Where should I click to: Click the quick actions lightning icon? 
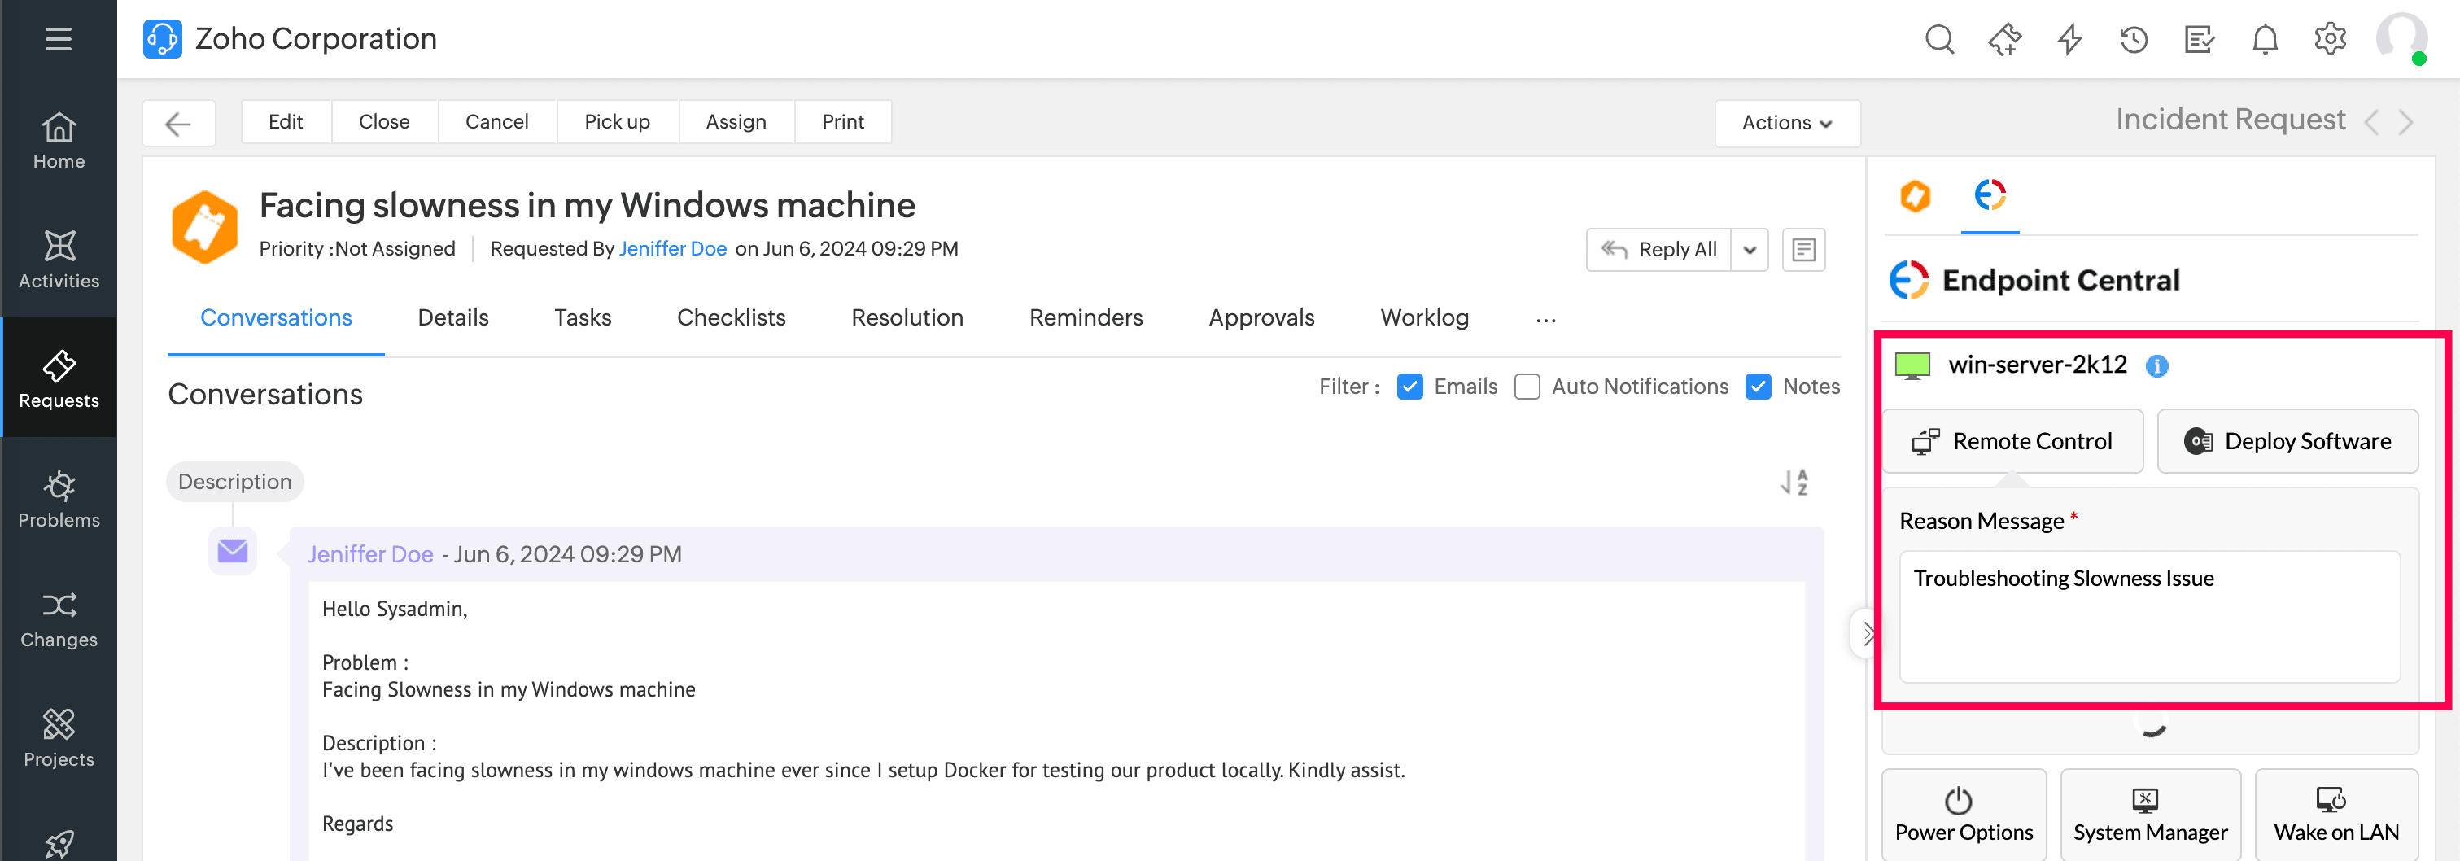point(2069,39)
